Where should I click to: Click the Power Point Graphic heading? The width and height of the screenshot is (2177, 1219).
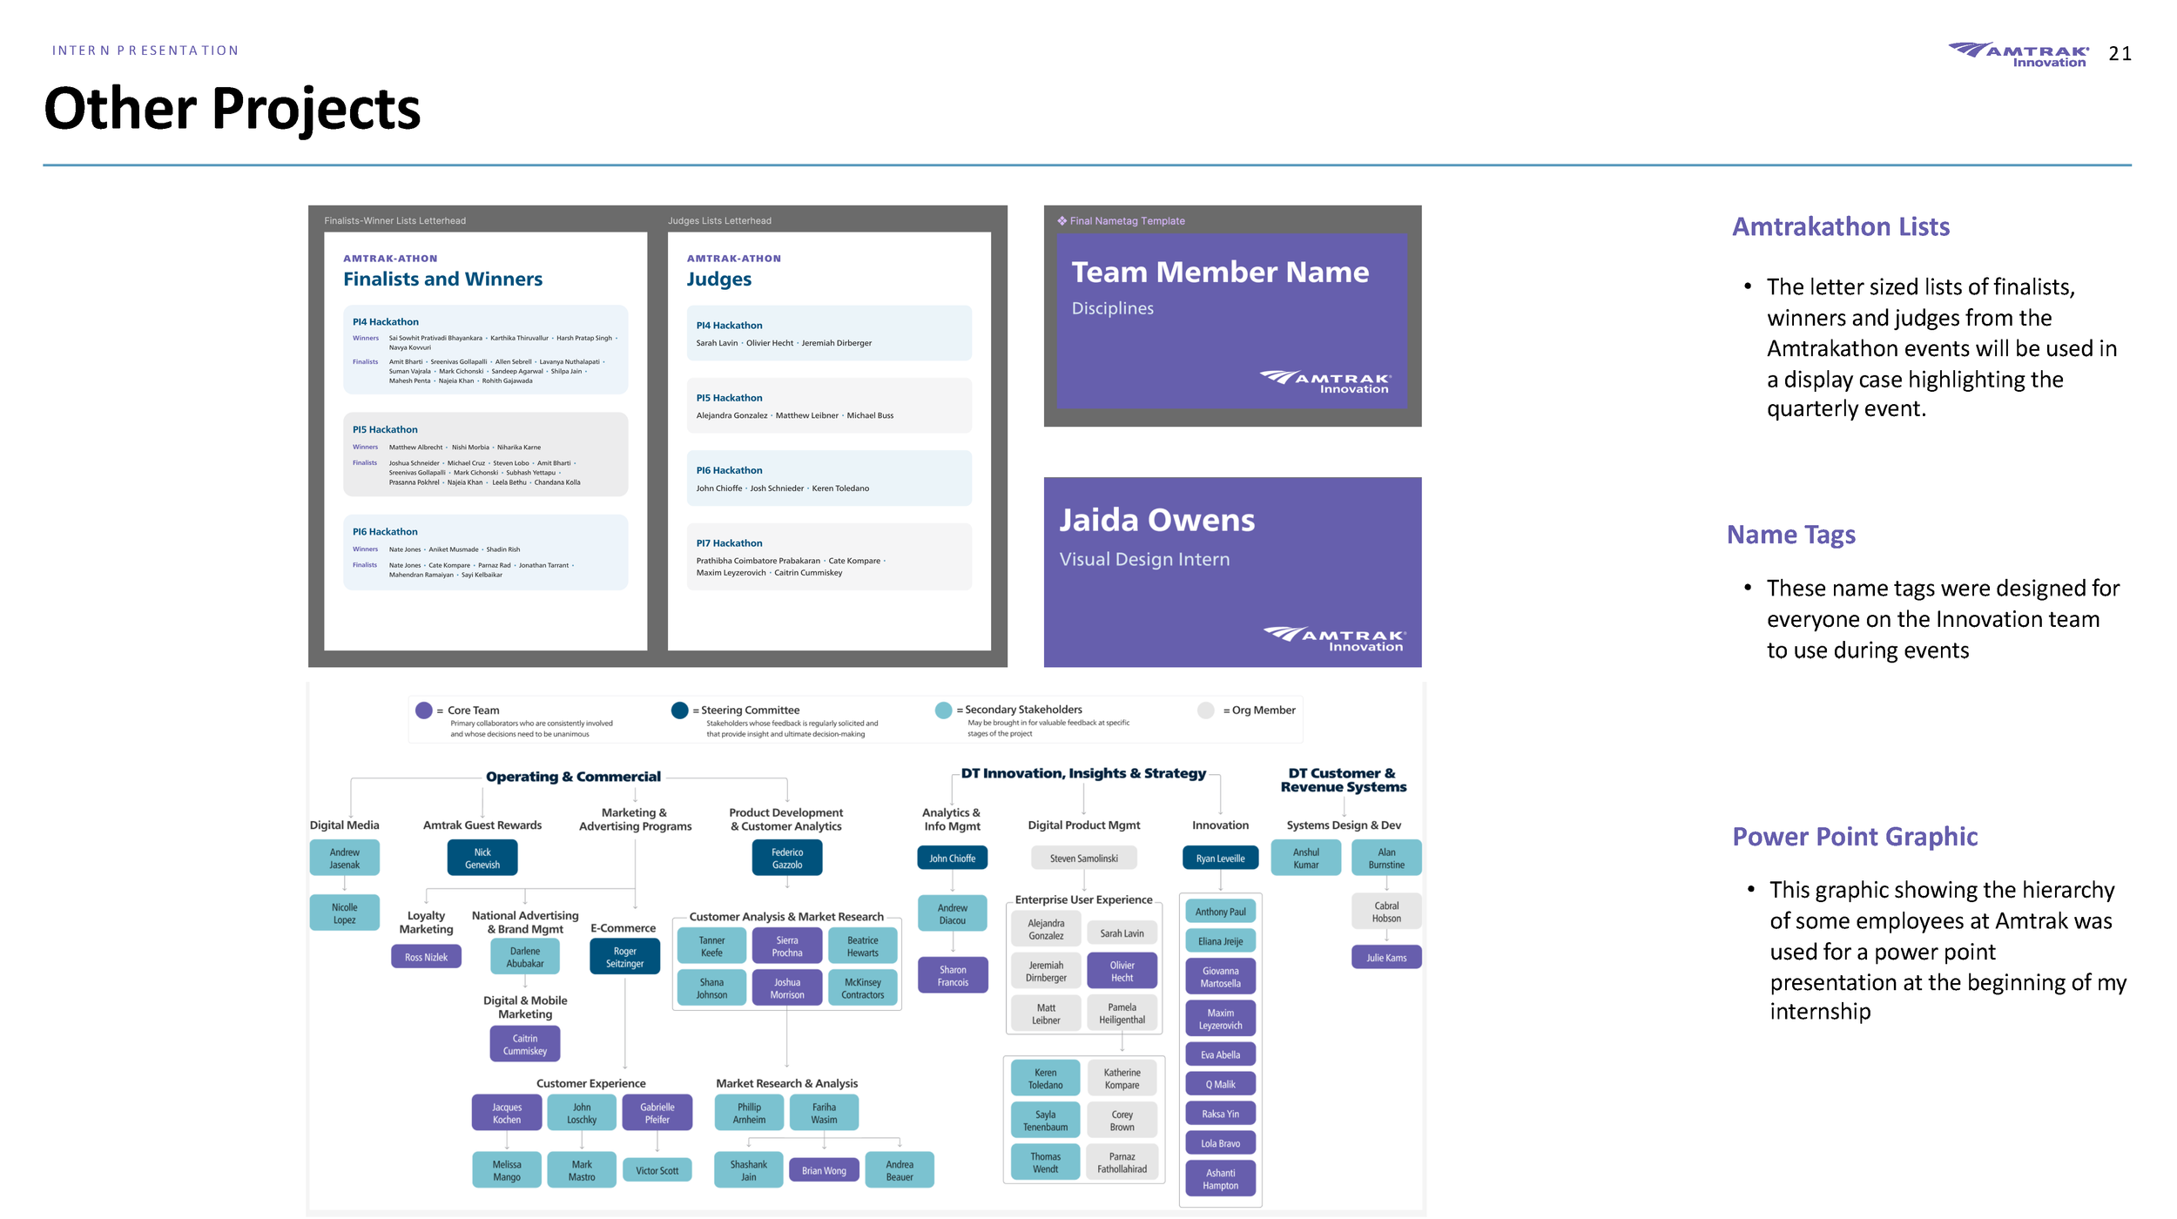(x=1855, y=836)
